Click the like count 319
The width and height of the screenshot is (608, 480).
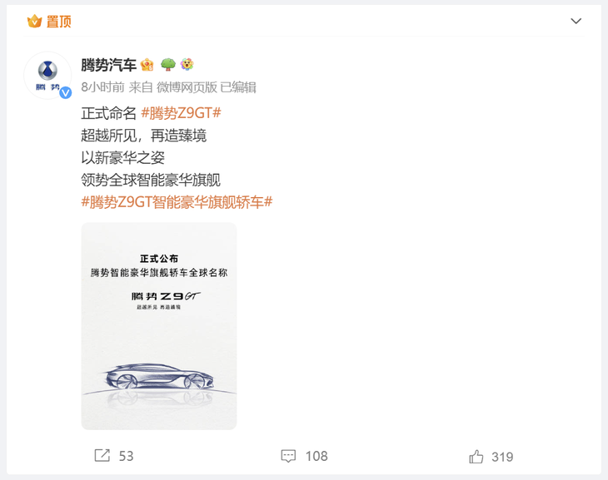(502, 457)
